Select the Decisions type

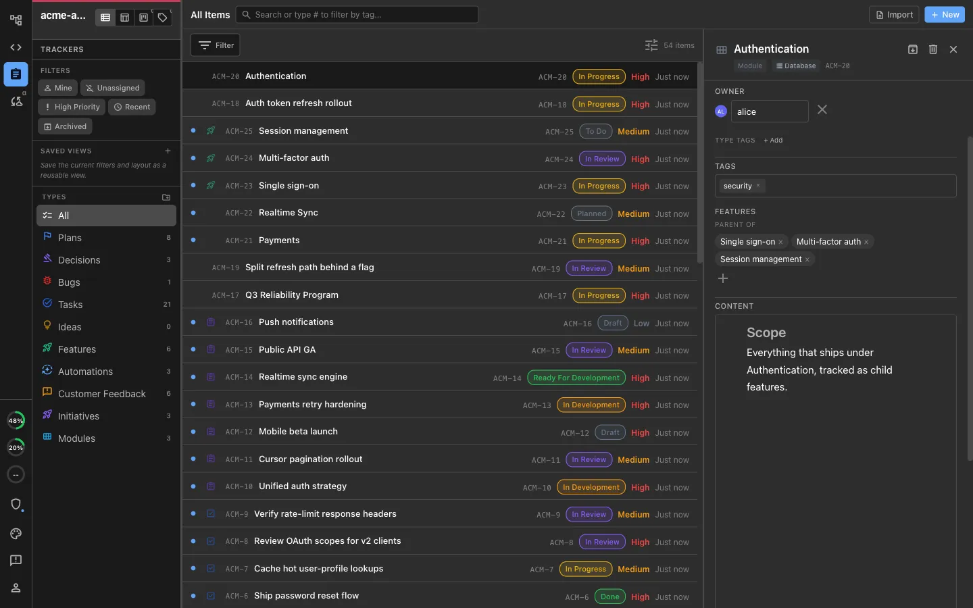[106, 260]
